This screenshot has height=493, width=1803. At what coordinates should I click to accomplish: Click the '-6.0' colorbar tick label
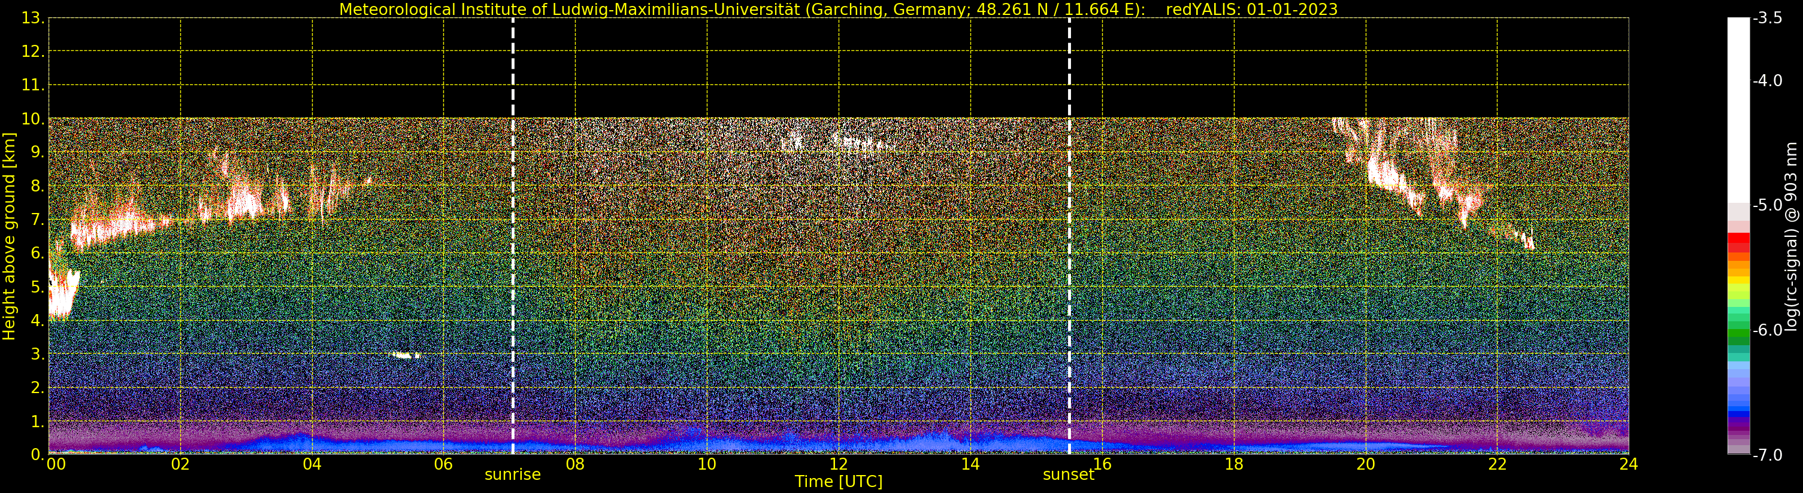click(x=1767, y=330)
